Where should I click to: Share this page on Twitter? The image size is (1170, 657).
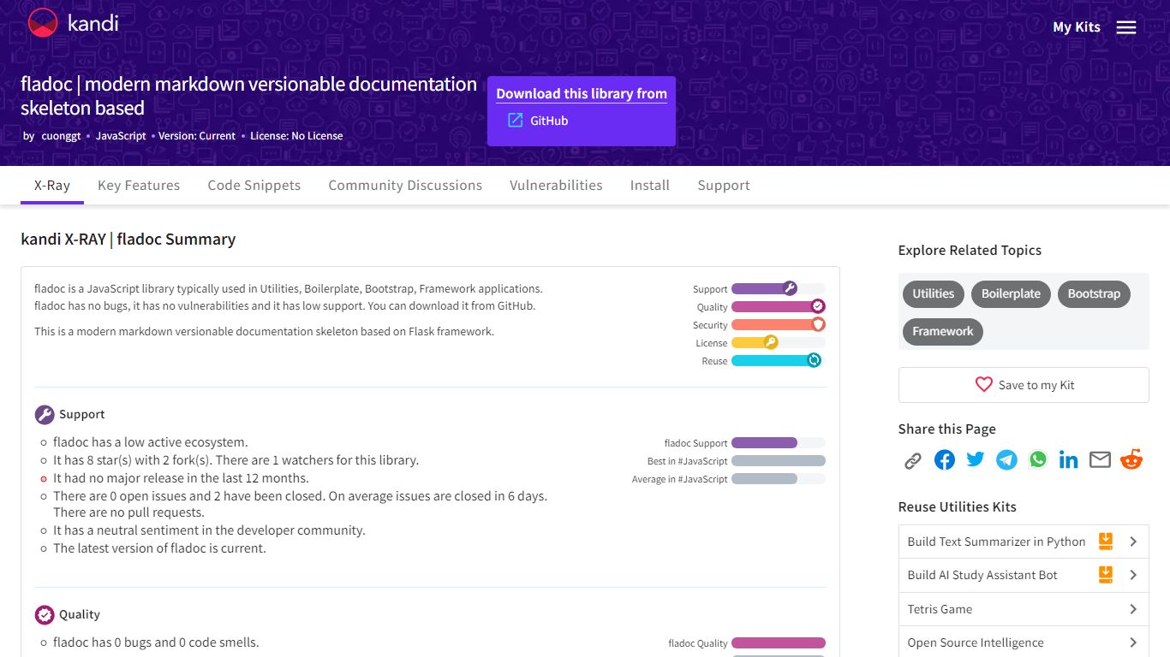tap(976, 459)
